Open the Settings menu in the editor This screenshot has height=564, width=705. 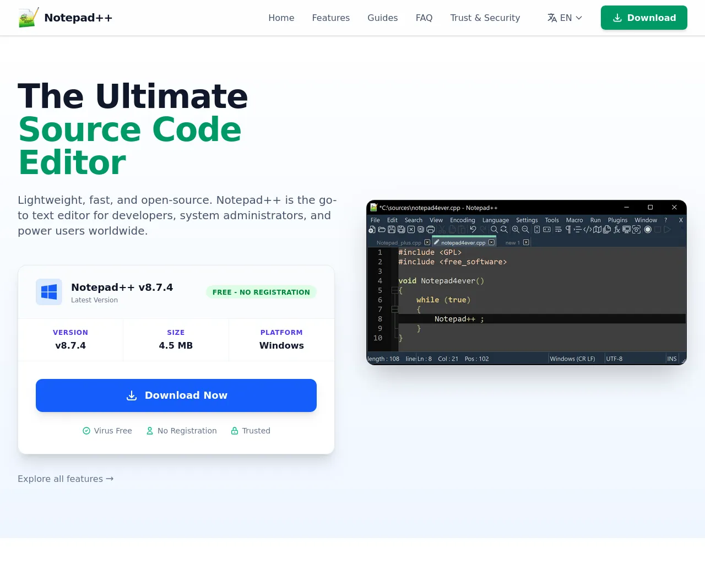tap(527, 220)
